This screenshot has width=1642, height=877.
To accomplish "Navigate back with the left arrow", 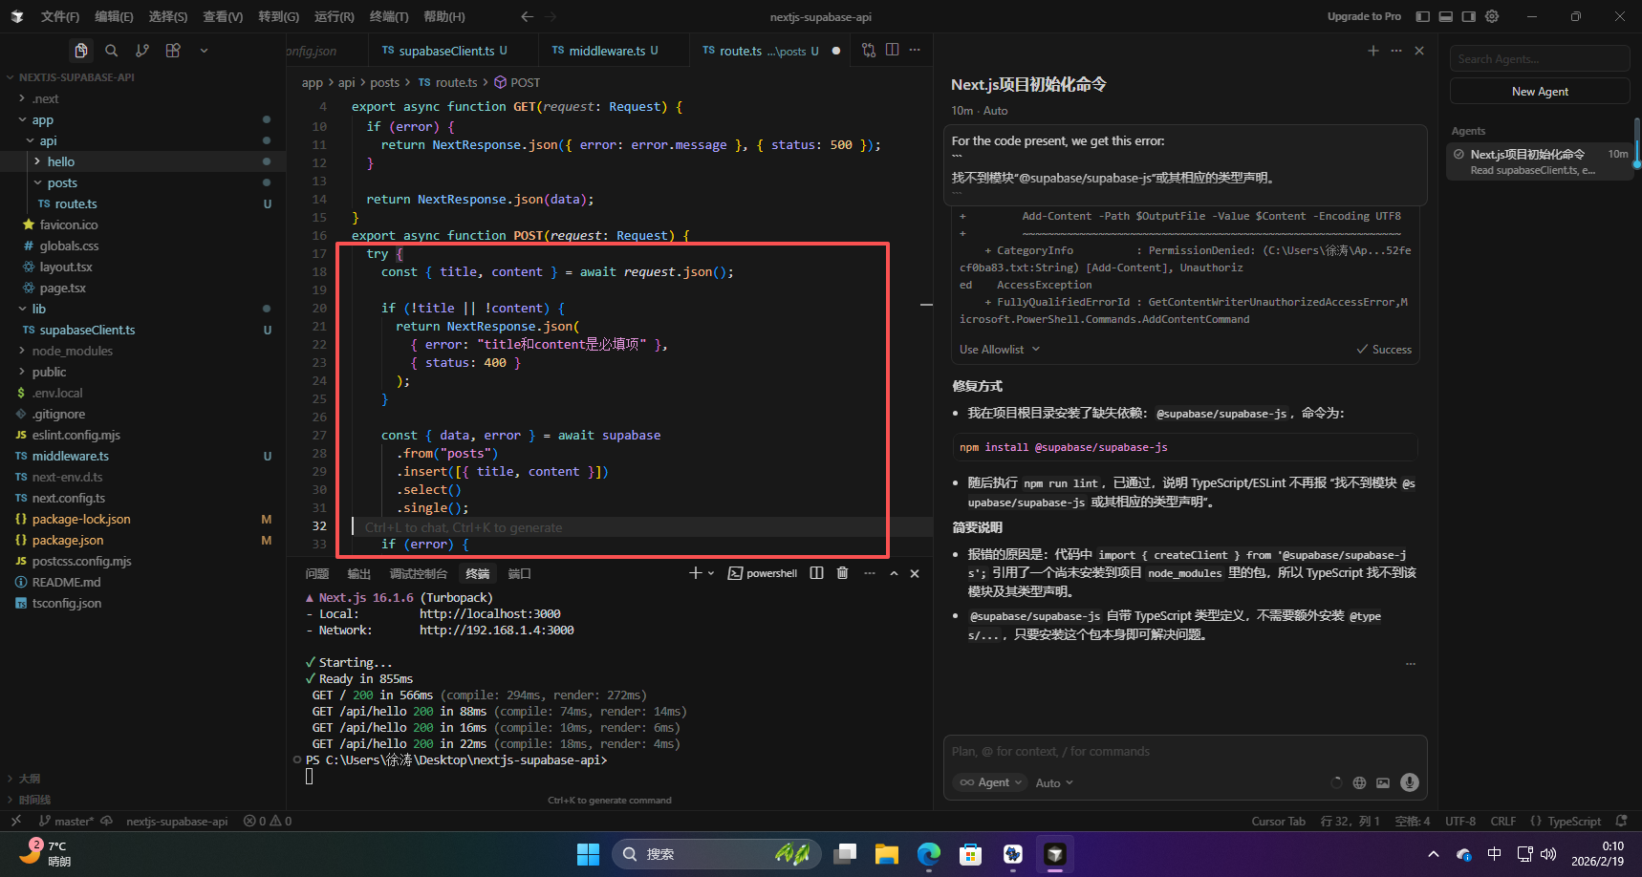I will (527, 16).
